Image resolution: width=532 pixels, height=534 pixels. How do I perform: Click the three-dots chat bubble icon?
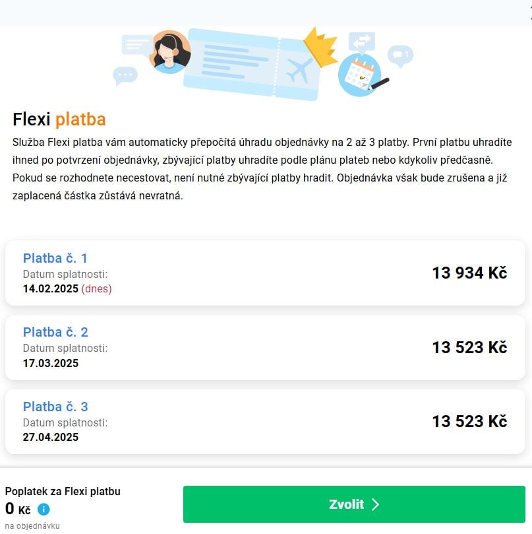point(125,75)
